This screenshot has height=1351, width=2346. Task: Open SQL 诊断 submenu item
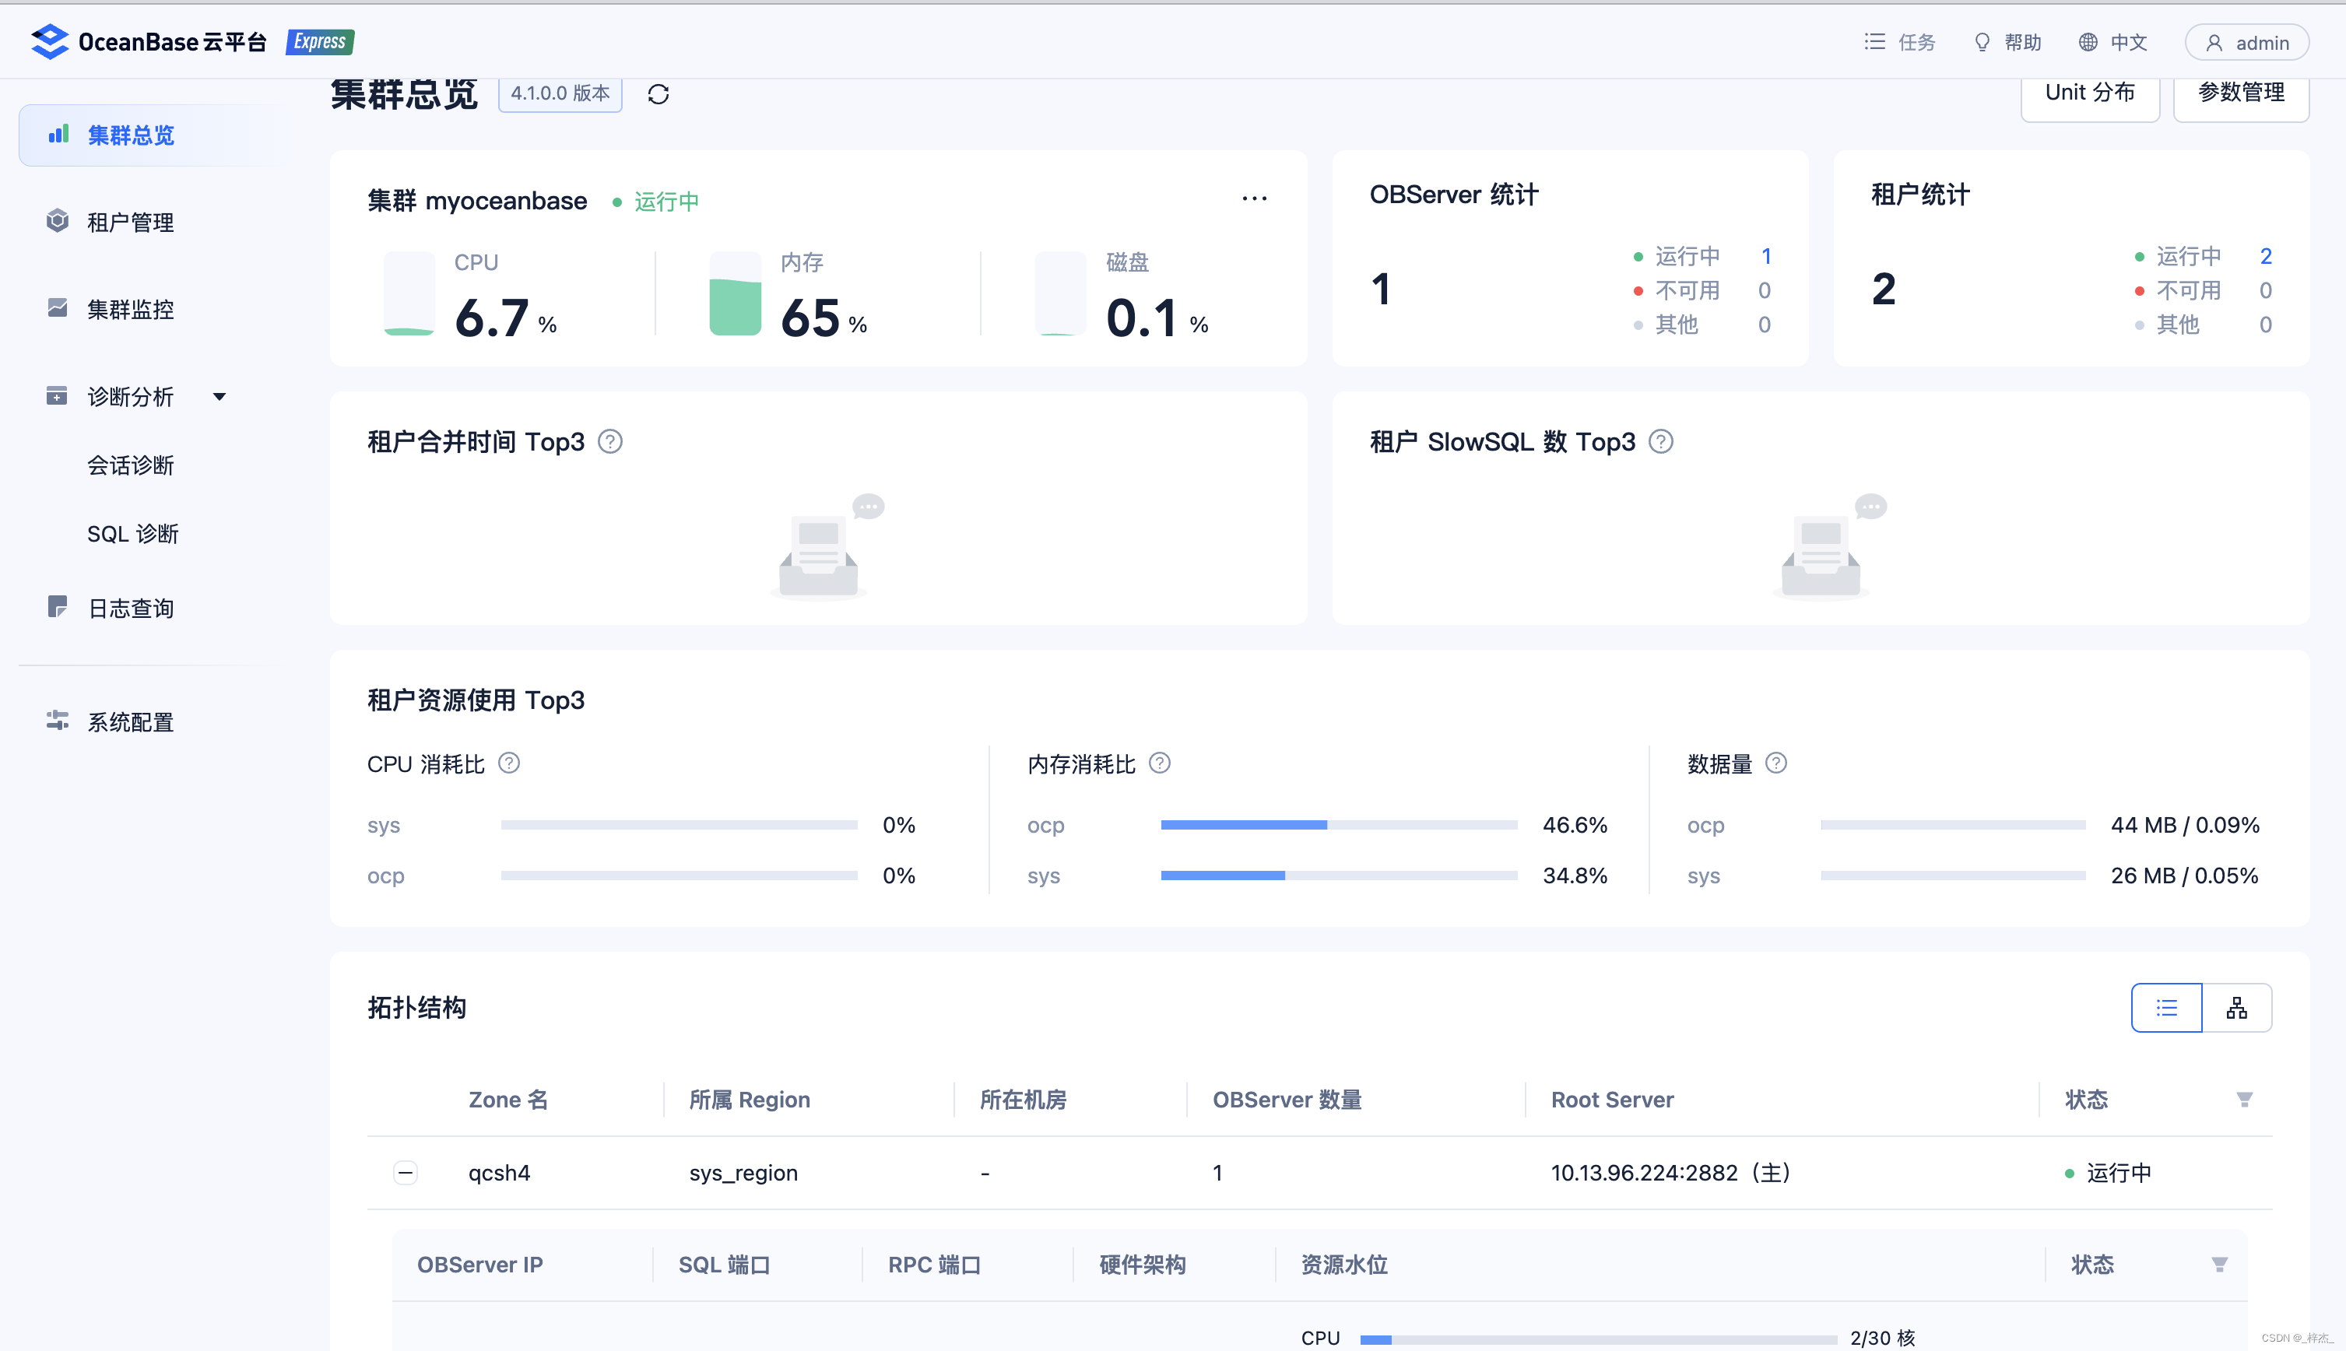click(132, 535)
